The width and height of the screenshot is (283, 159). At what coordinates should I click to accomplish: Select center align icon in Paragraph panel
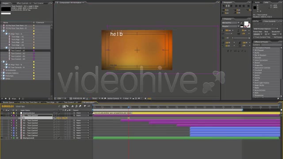click(227, 6)
